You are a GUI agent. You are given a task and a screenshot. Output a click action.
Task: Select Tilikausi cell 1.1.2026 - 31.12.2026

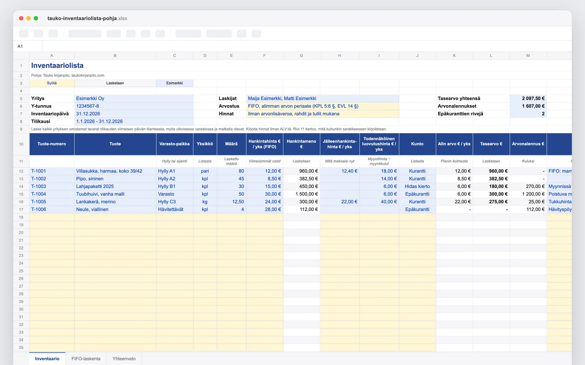click(x=134, y=122)
